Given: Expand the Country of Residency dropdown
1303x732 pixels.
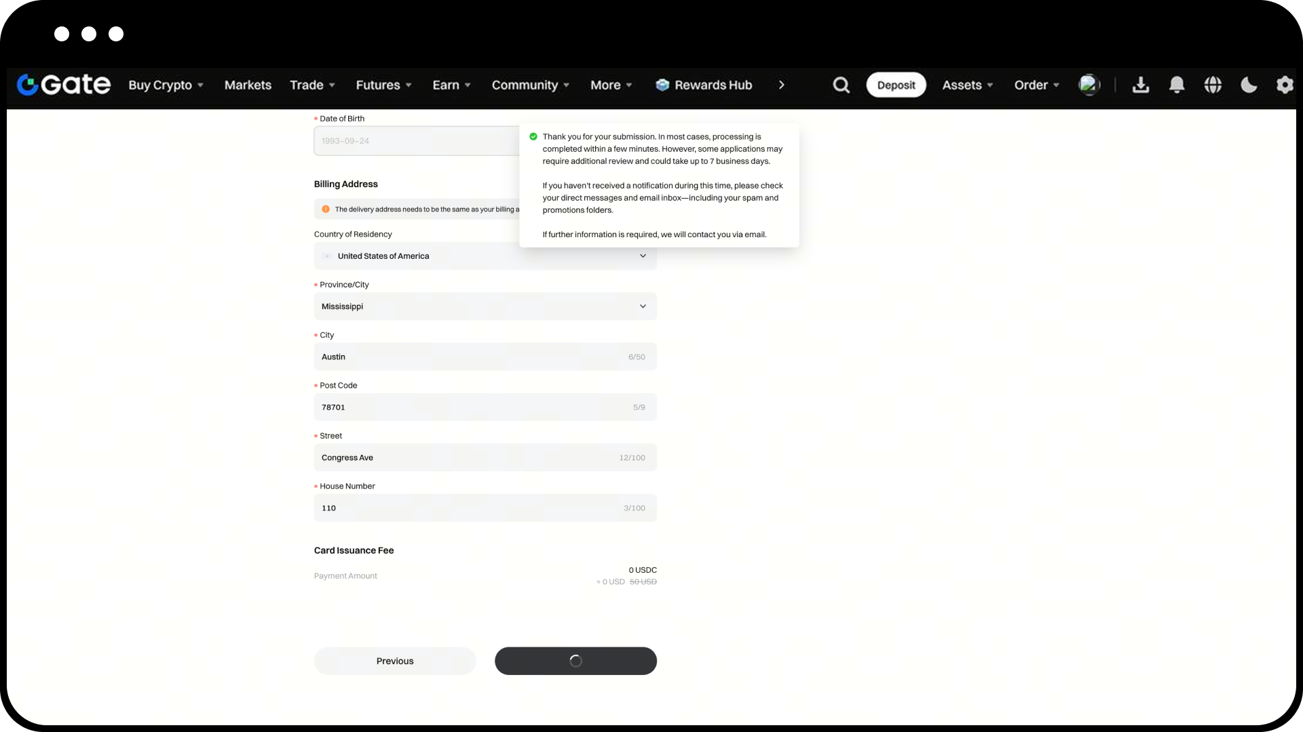Looking at the screenshot, I should tap(485, 256).
